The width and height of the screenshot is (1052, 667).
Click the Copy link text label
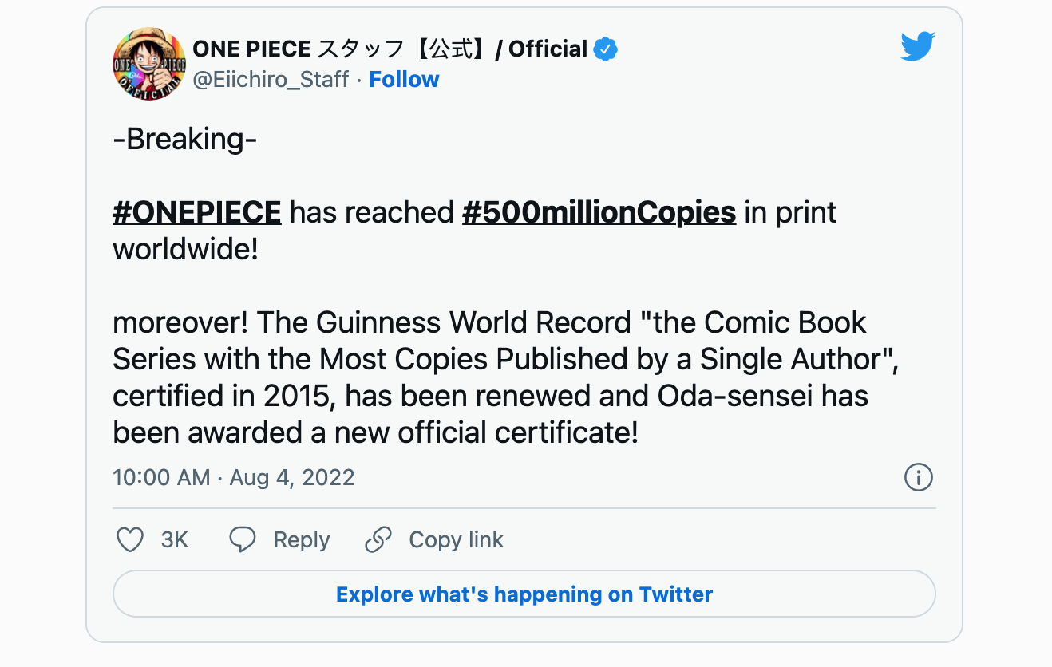(x=457, y=539)
